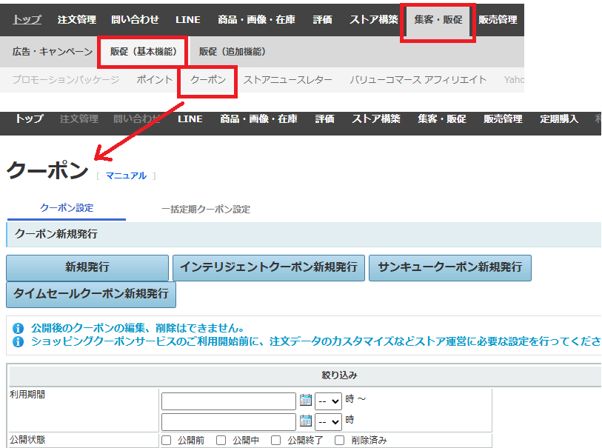This screenshot has width=602, height=448.
Task: Open calendar picker for end date
Action: click(x=306, y=421)
